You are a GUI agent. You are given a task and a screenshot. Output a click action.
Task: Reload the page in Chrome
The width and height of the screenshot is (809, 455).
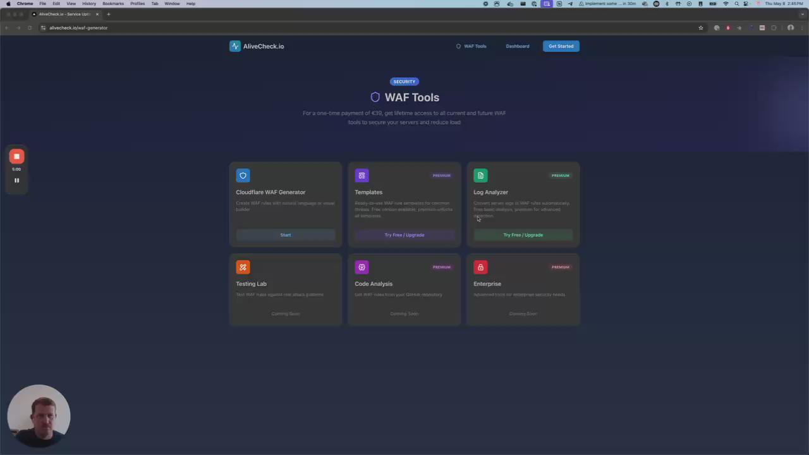click(29, 28)
